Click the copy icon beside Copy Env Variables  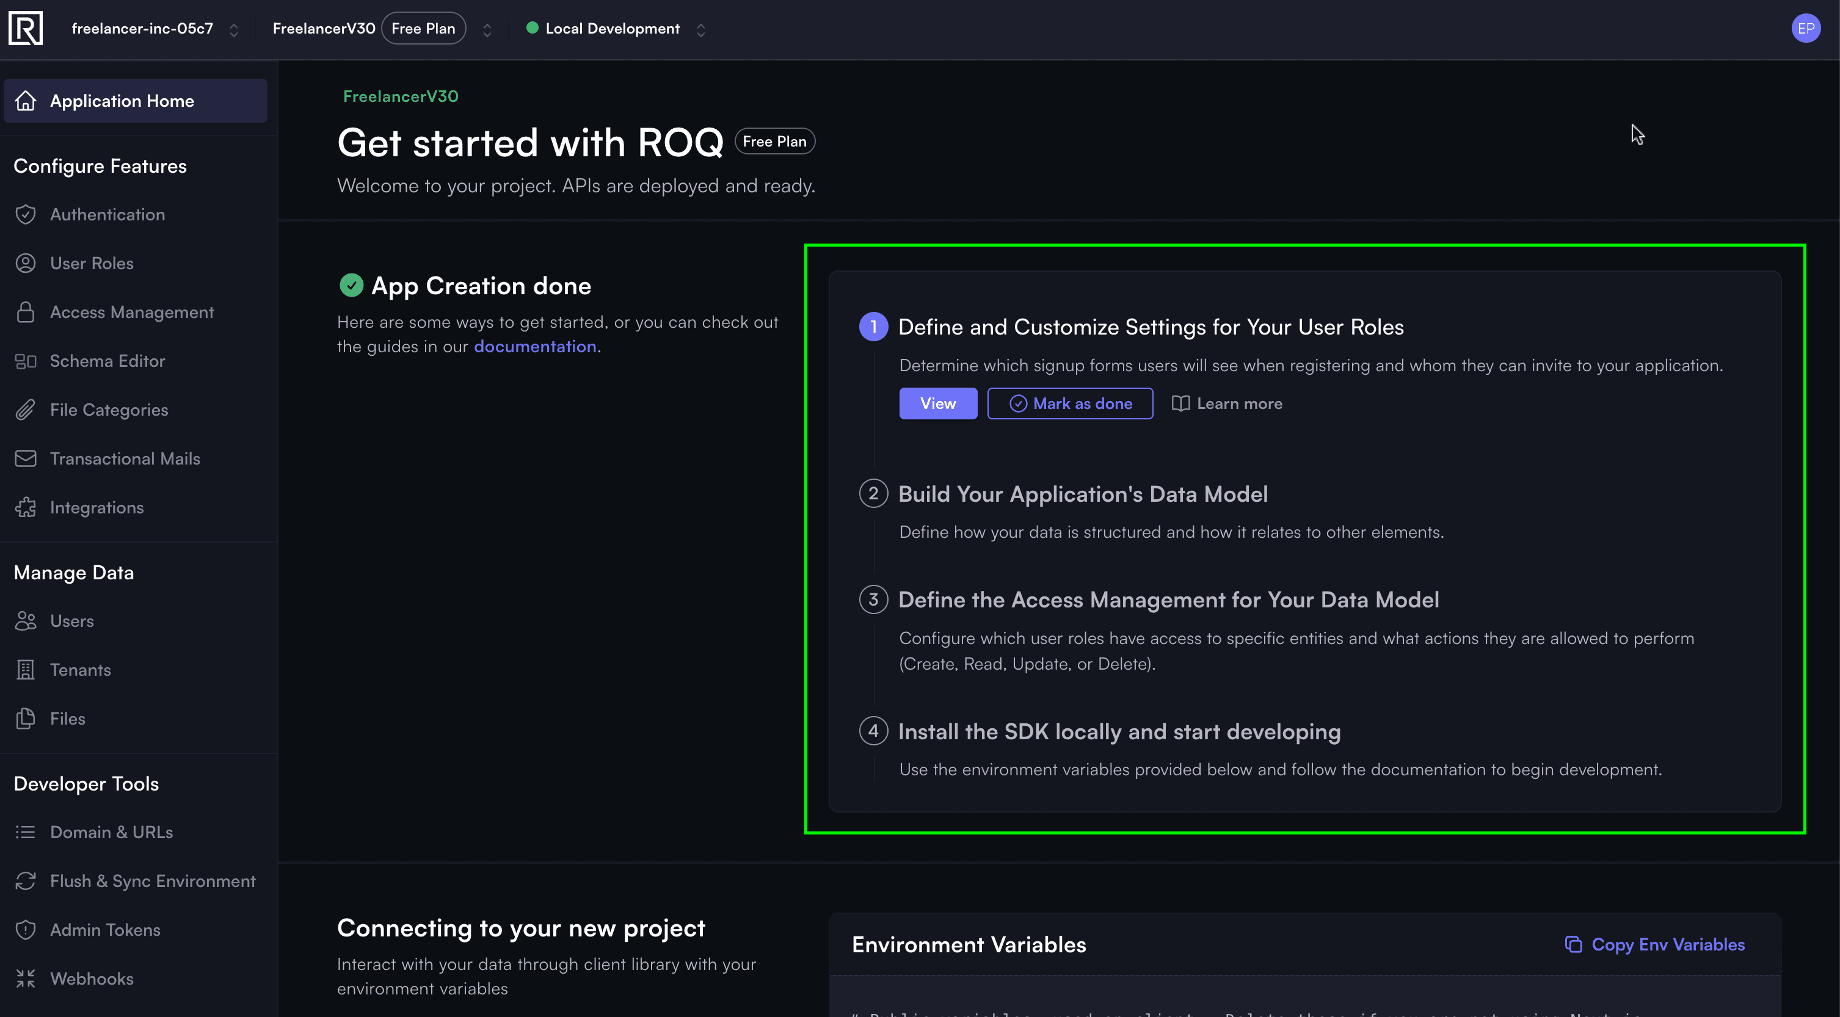[1574, 944]
